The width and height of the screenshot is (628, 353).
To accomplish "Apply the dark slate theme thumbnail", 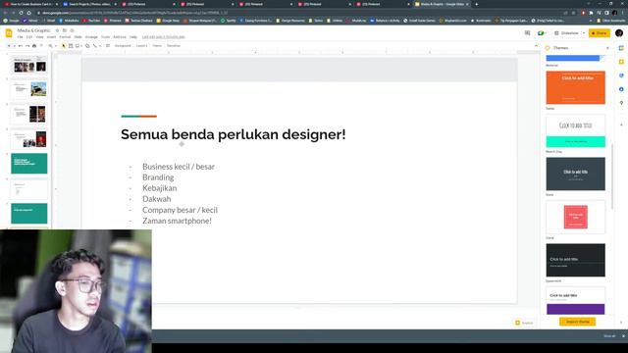I will pos(576,174).
